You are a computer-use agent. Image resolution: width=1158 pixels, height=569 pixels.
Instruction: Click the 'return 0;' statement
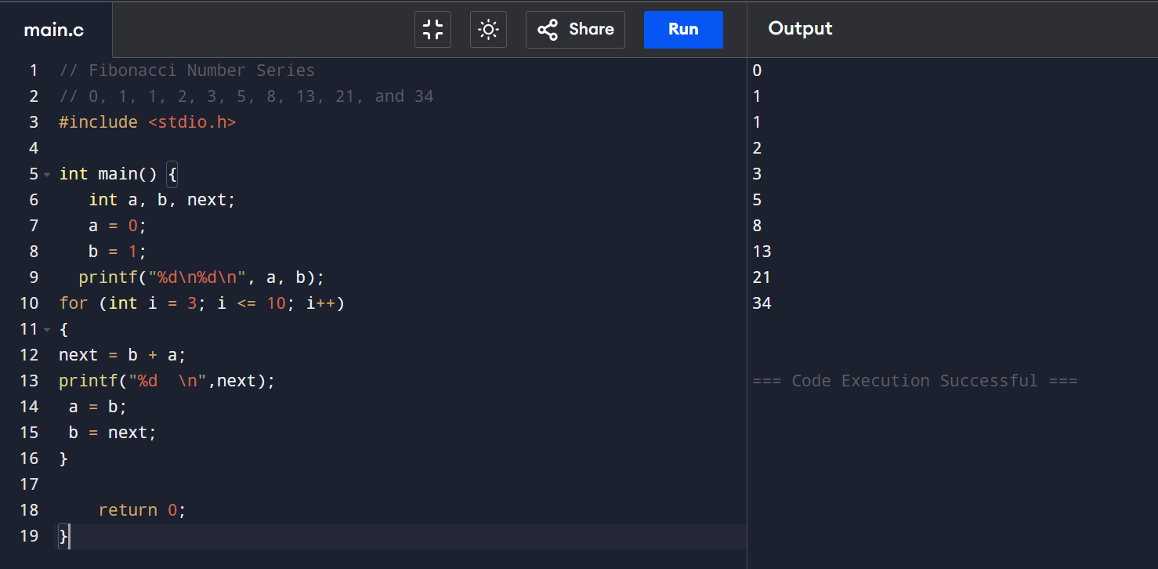pyautogui.click(x=143, y=510)
